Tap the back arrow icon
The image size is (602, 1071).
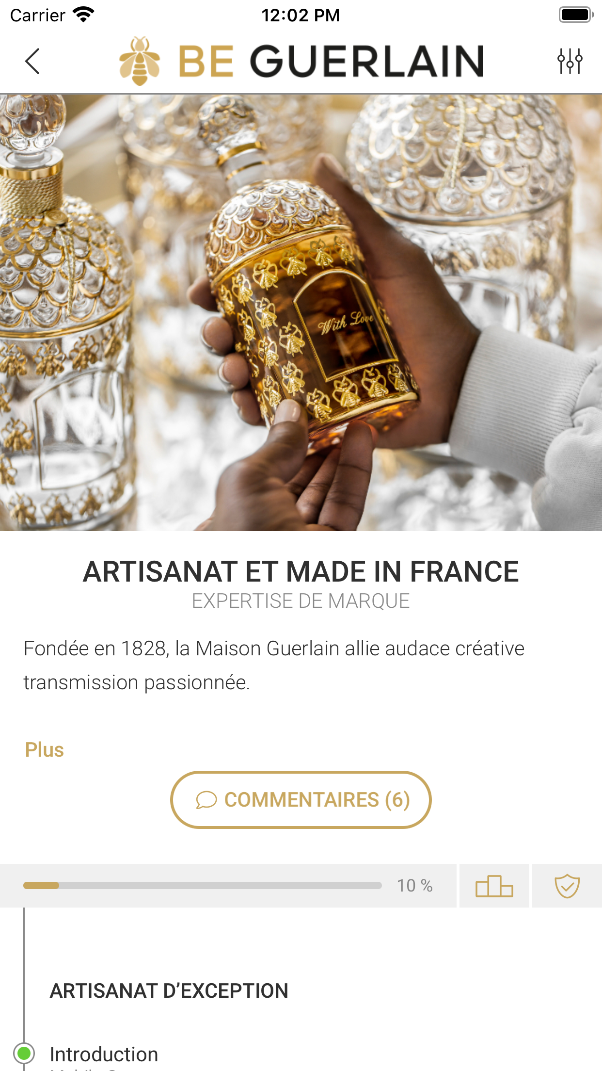[32, 61]
